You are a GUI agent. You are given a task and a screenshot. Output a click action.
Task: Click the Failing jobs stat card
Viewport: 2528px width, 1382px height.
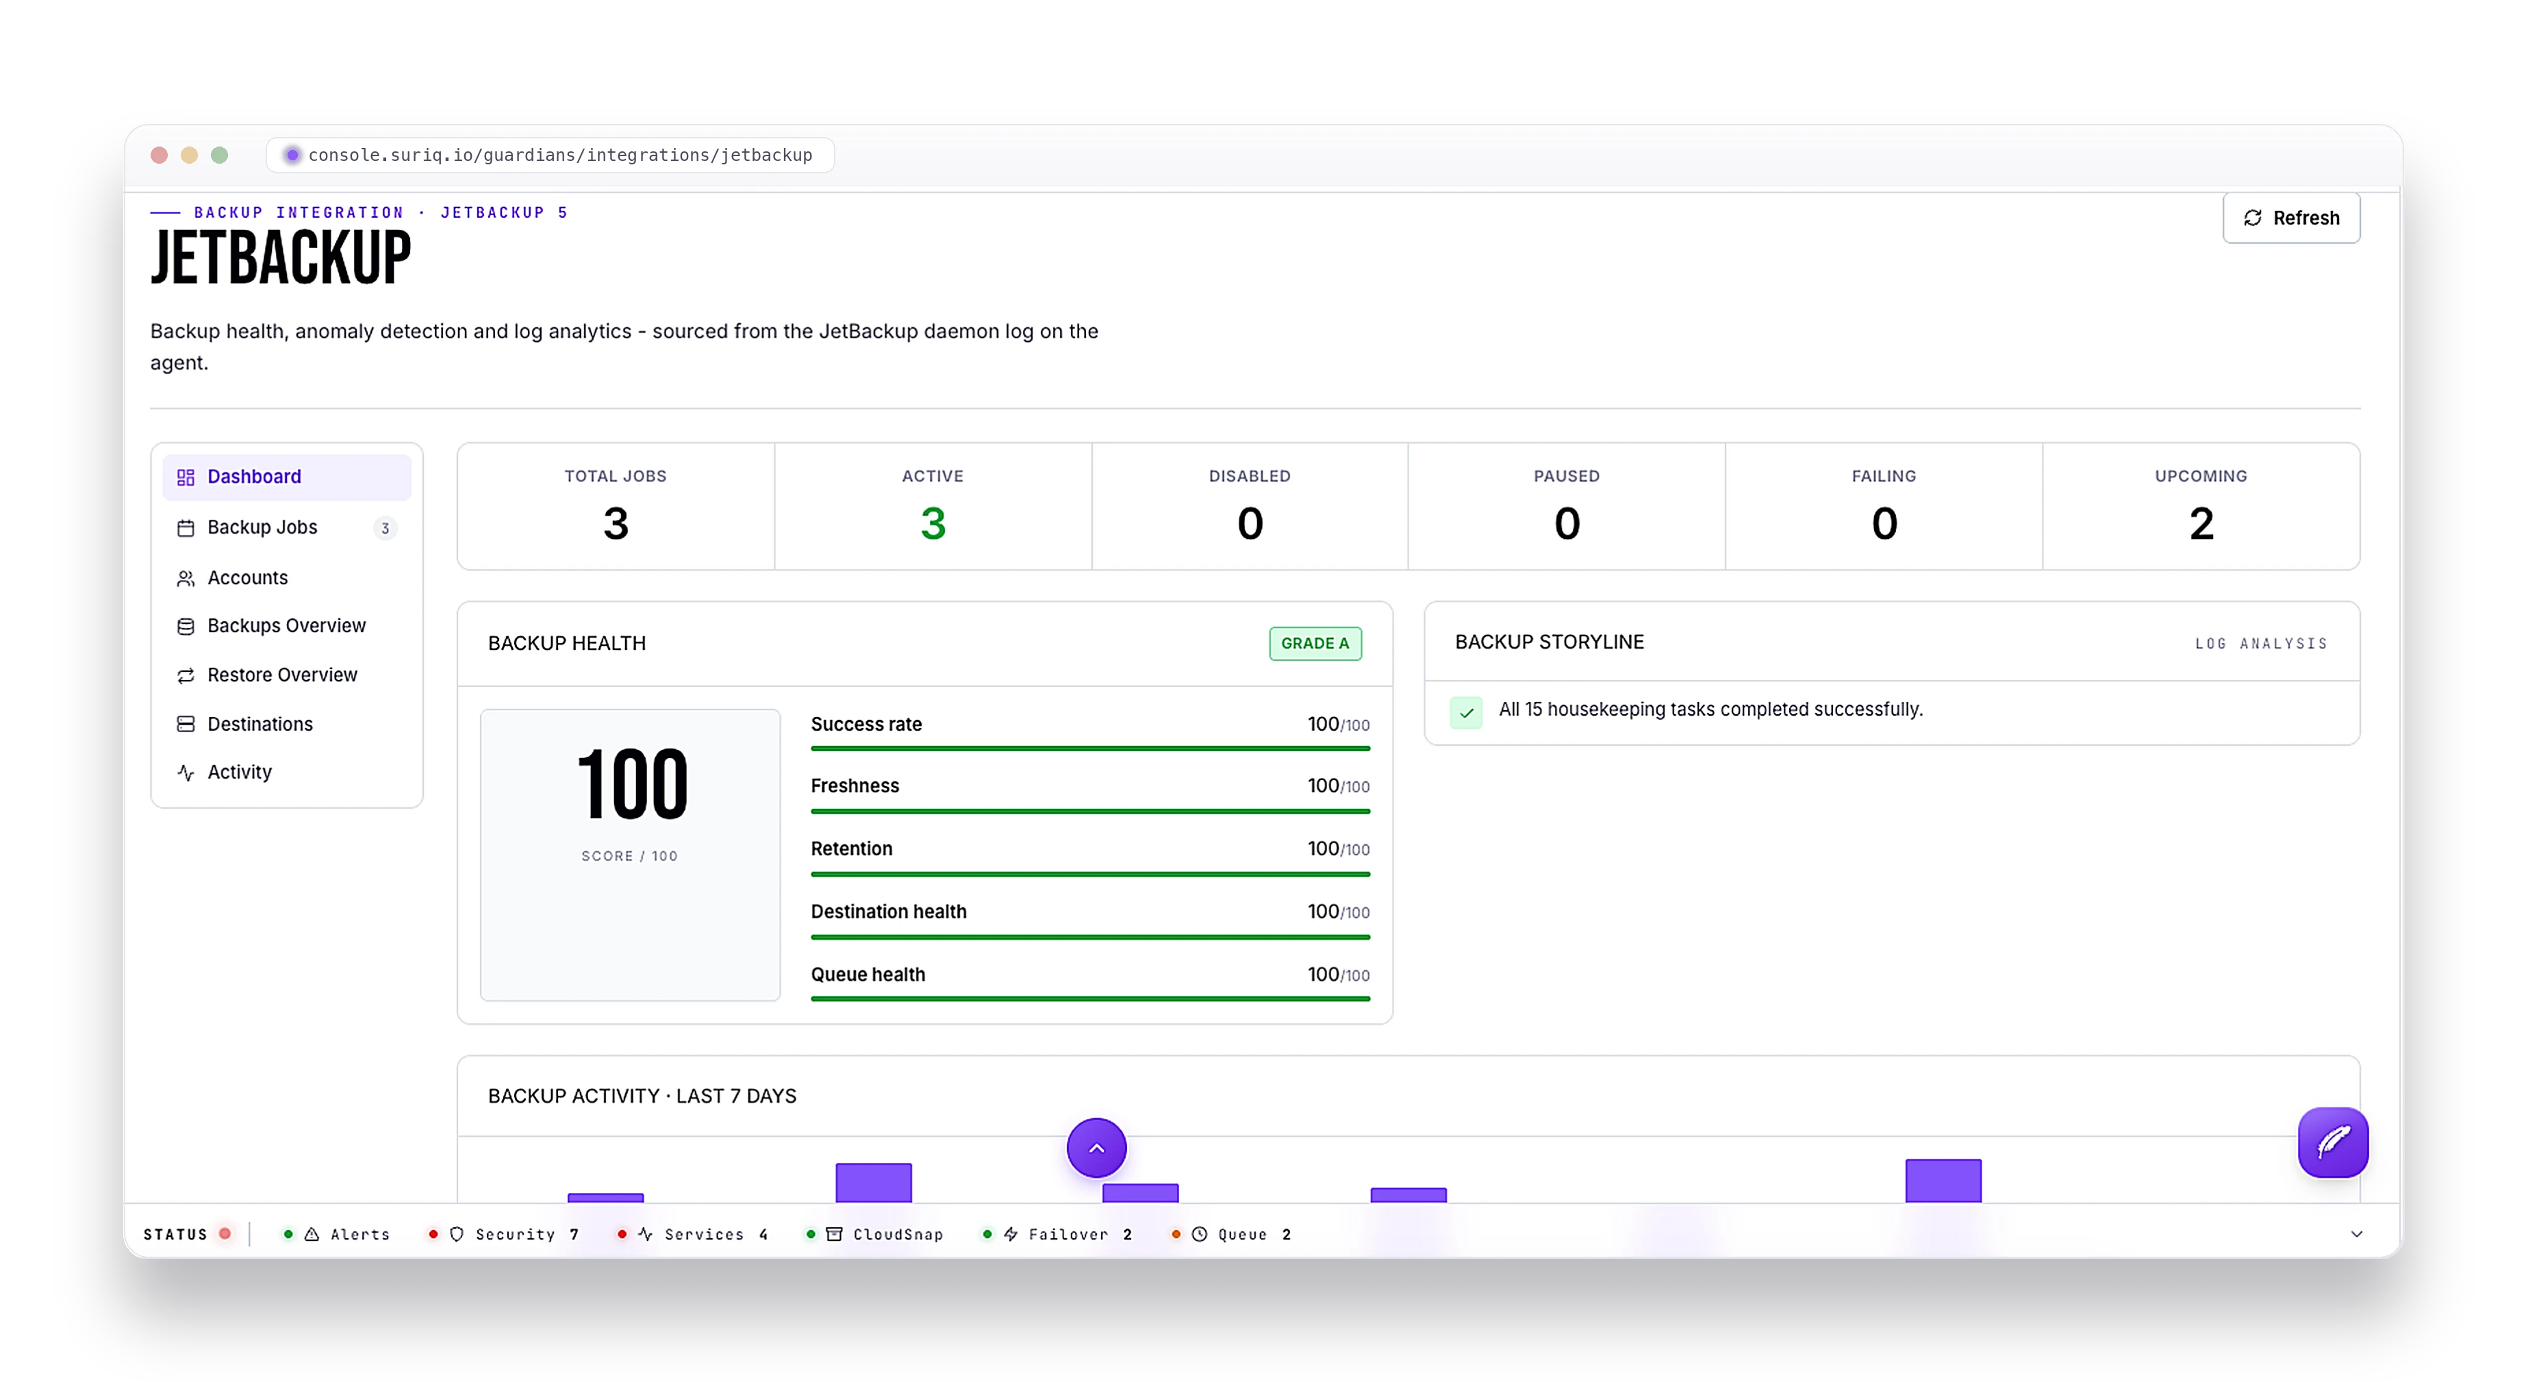[1884, 507]
